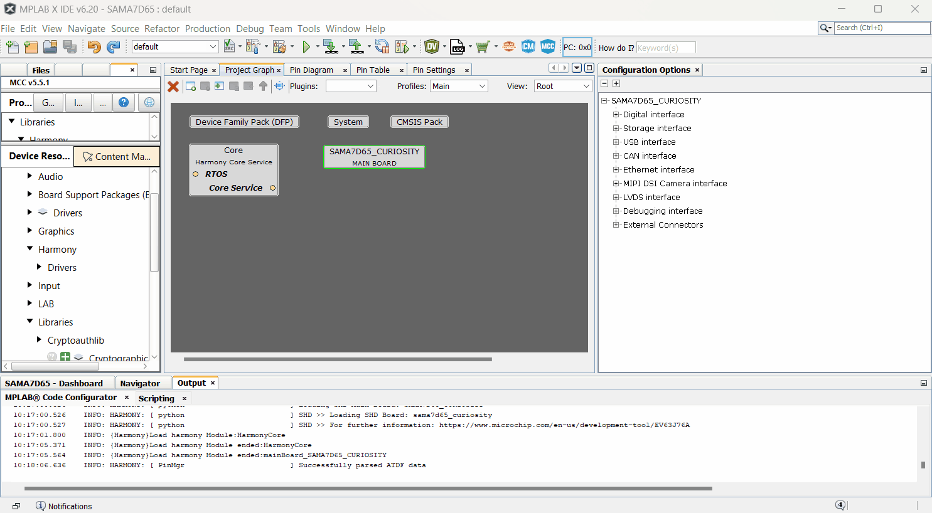This screenshot has height=513, width=932.
Task: Open the DV Data Visualizer icon
Action: (431, 46)
